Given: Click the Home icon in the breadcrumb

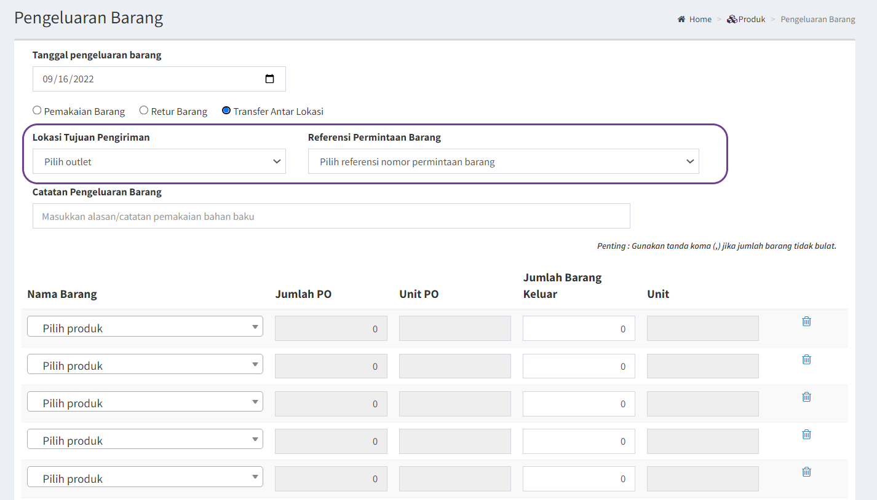Looking at the screenshot, I should click(681, 19).
